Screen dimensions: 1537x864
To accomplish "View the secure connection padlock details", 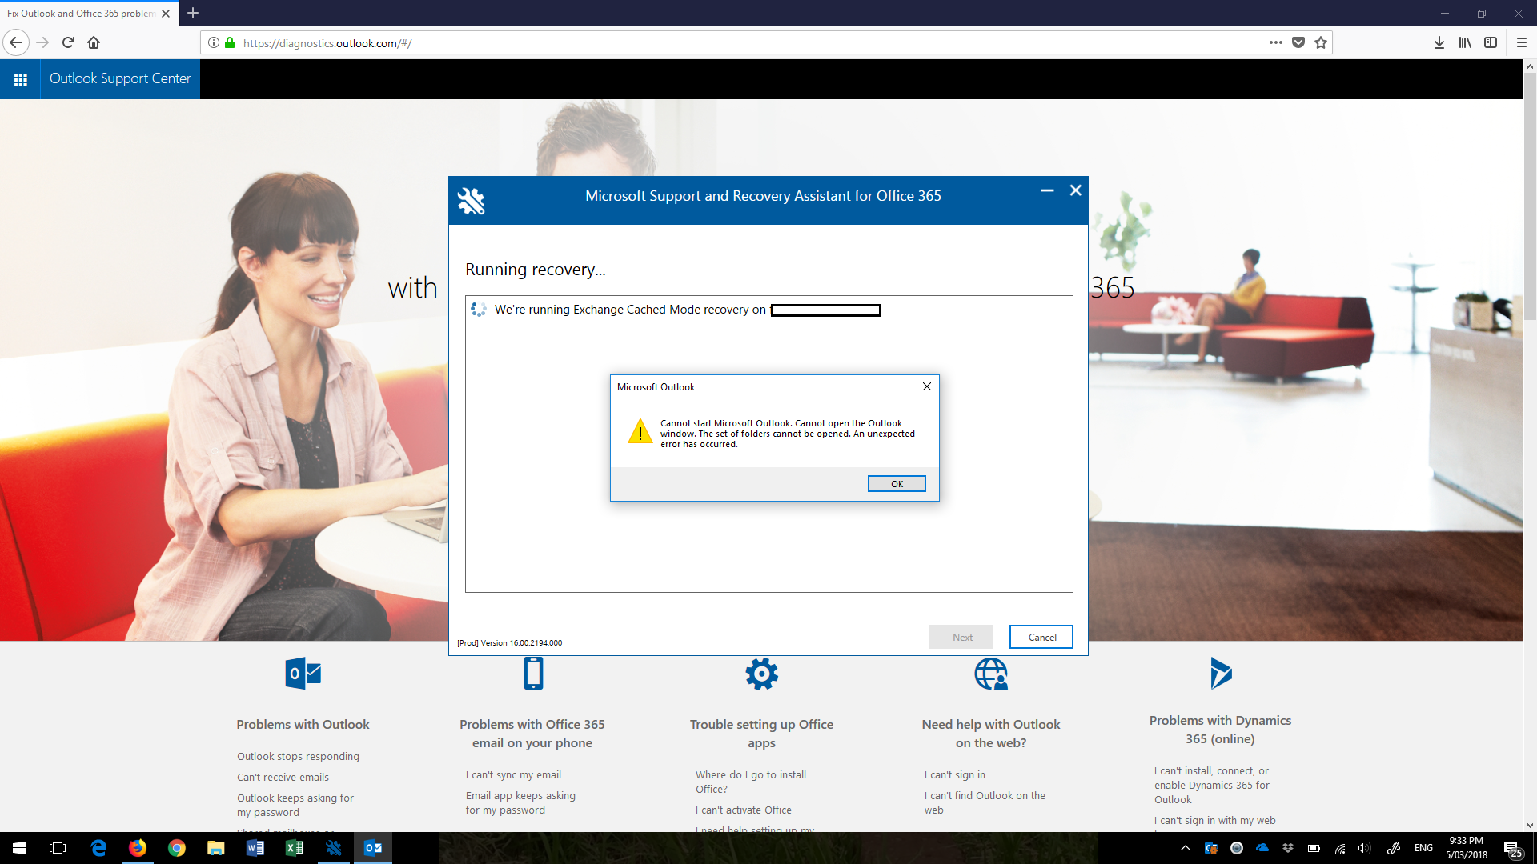I will click(230, 43).
